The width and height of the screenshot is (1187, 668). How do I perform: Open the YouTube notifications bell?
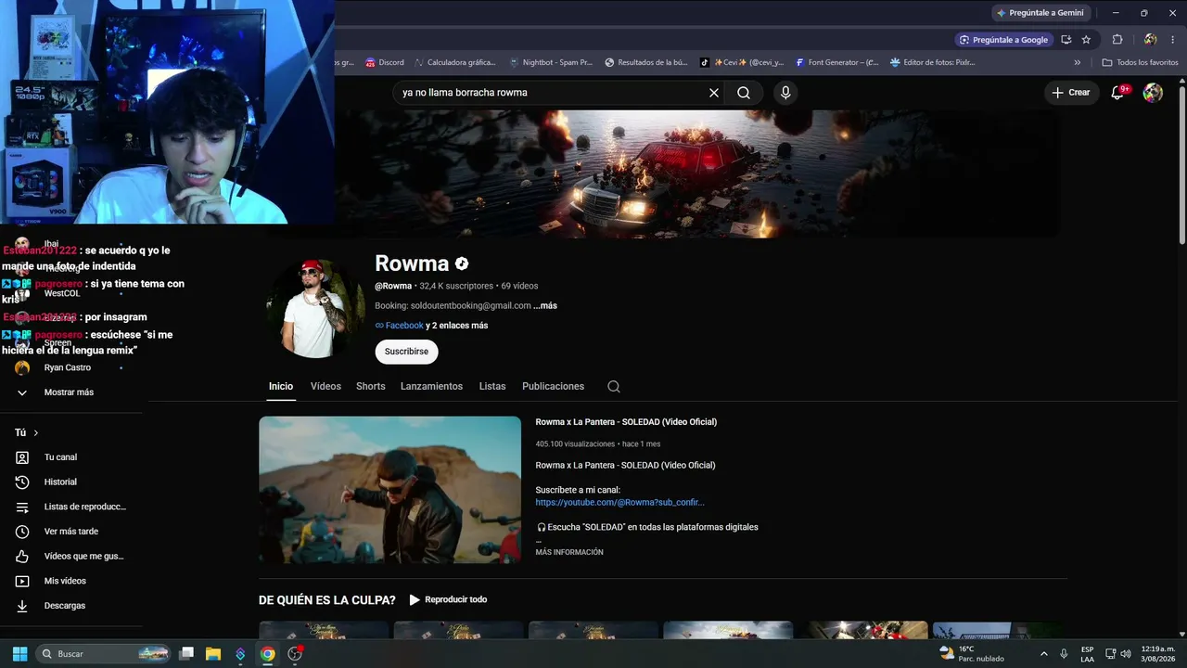coord(1118,92)
